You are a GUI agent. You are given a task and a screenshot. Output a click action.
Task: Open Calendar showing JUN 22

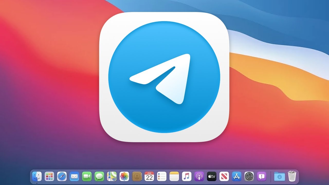(149, 176)
